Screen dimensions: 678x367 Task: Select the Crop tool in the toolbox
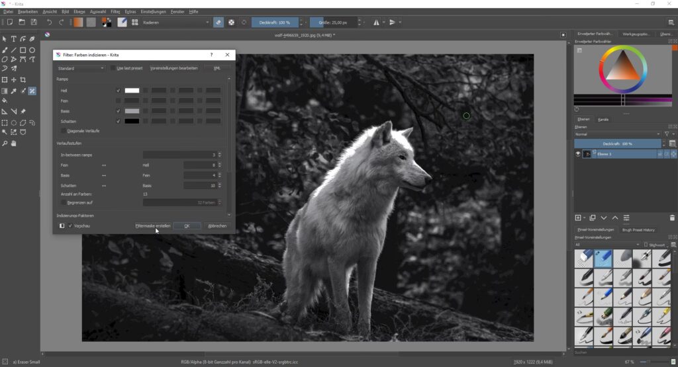(x=23, y=80)
